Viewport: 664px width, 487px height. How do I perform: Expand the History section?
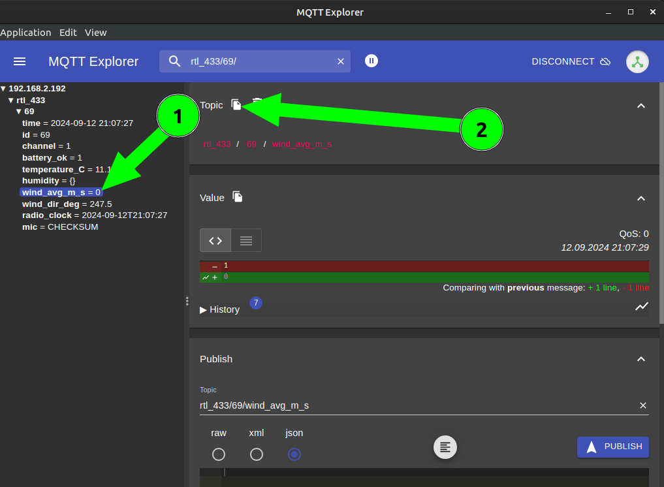pos(220,309)
